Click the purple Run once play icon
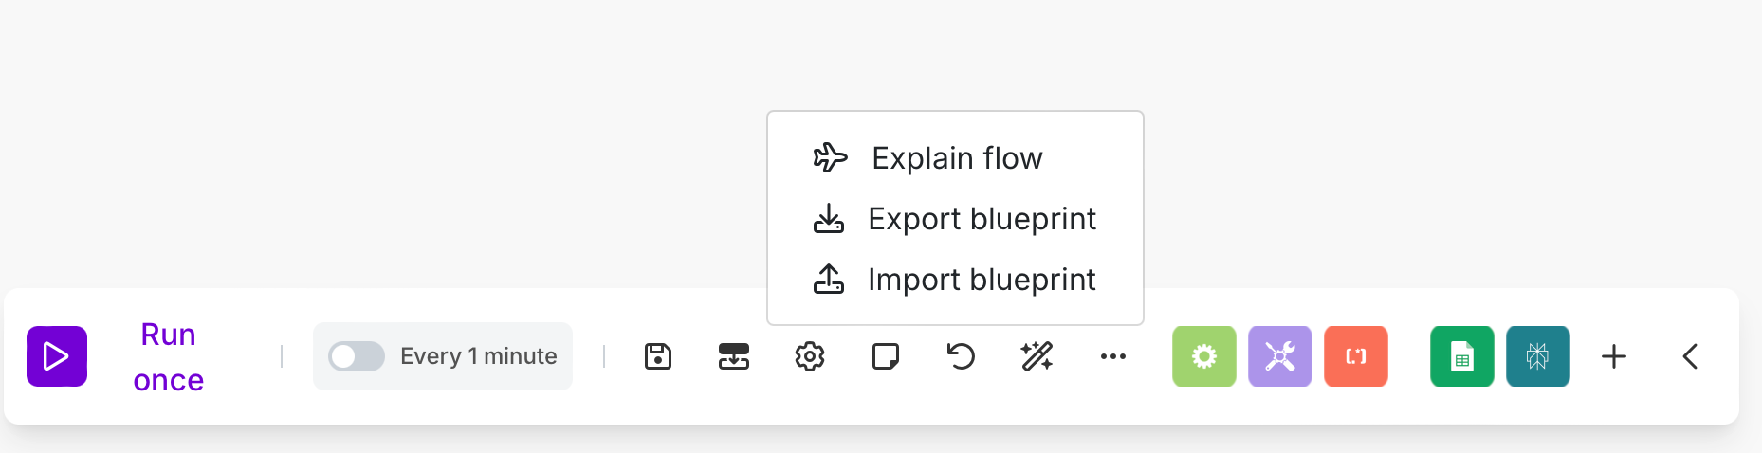The width and height of the screenshot is (1762, 453). (57, 356)
